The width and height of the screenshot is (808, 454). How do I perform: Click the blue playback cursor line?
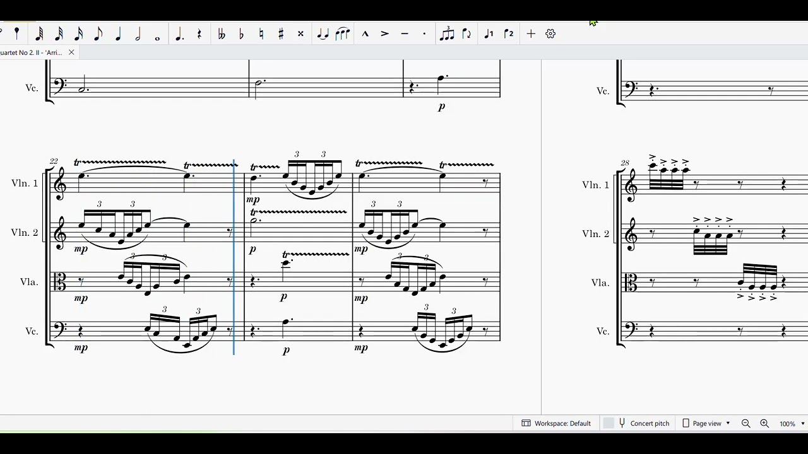234,257
